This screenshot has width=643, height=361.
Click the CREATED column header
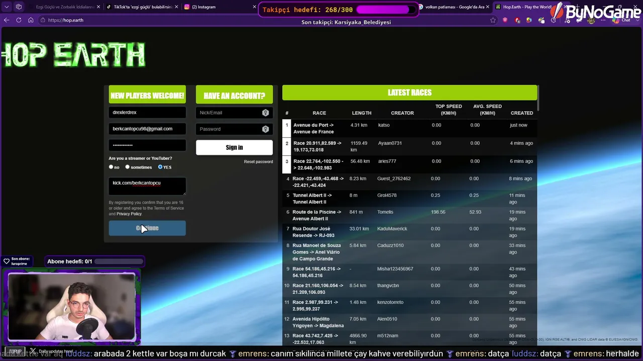click(522, 113)
